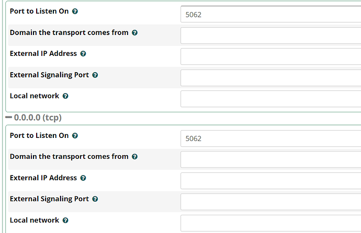Image resolution: width=361 pixels, height=233 pixels.
Task: Show Domain the transport comes from help, tcp section
Action: [135, 157]
